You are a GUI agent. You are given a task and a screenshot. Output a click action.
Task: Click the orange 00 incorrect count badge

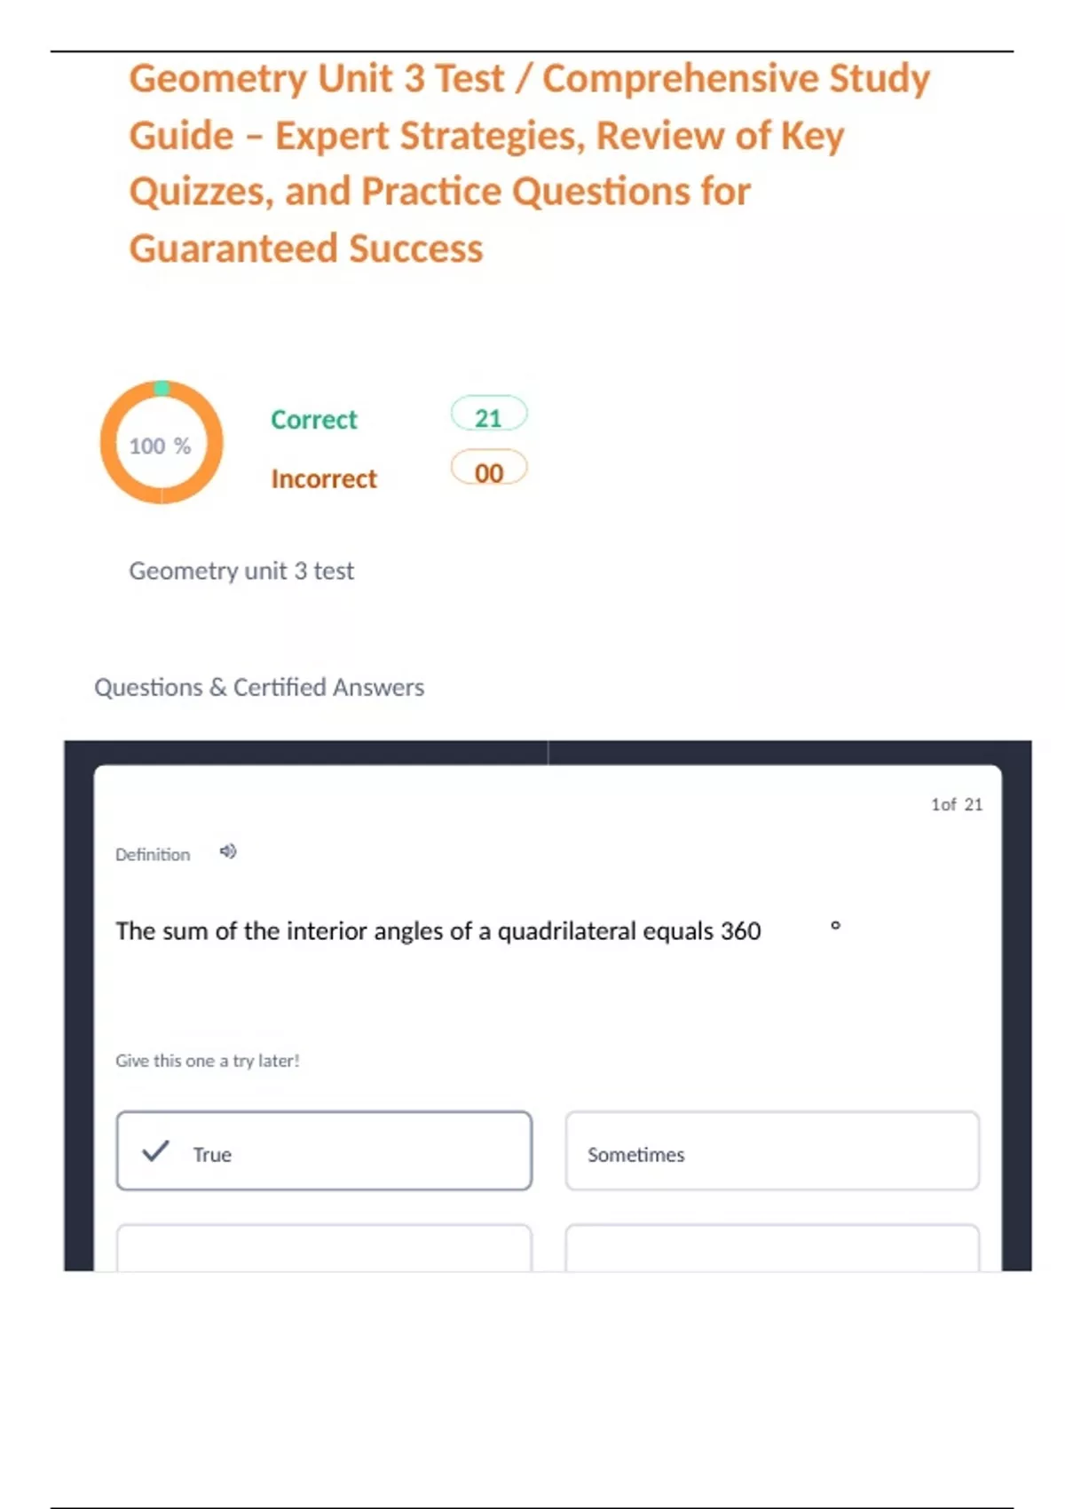(489, 470)
